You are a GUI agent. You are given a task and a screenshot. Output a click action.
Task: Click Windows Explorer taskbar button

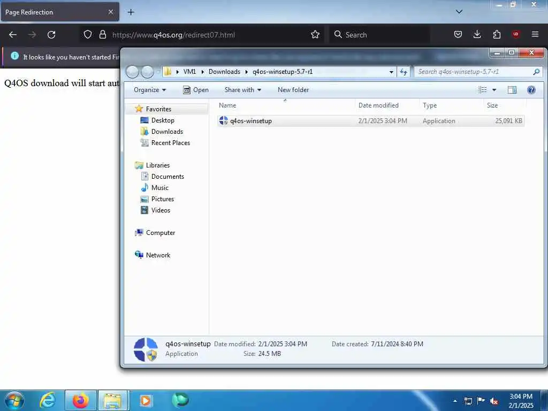[x=113, y=400]
